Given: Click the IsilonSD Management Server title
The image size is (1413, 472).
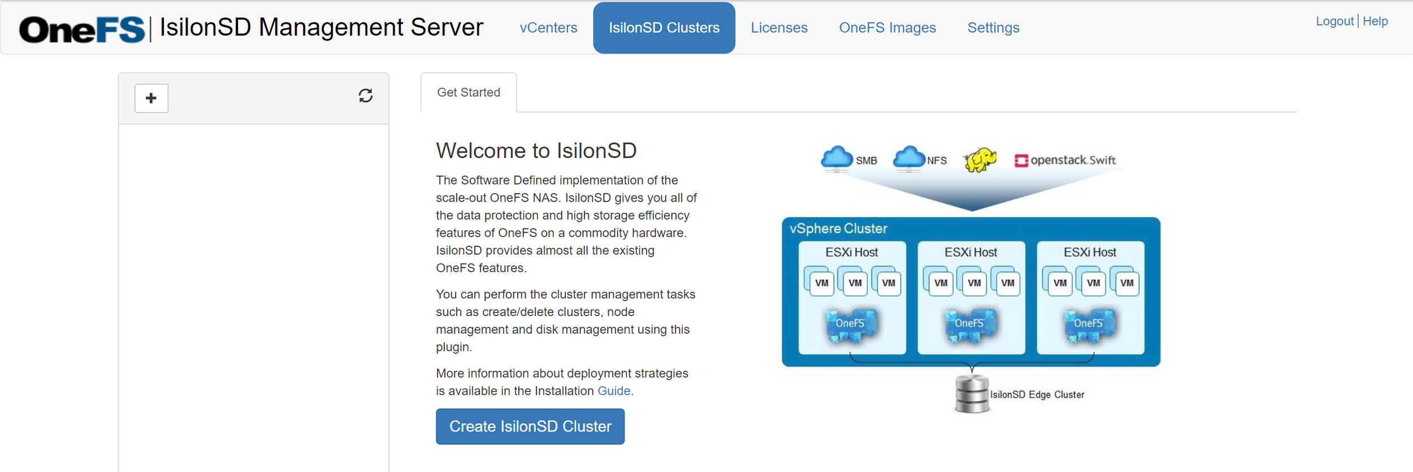Looking at the screenshot, I should click(x=322, y=27).
